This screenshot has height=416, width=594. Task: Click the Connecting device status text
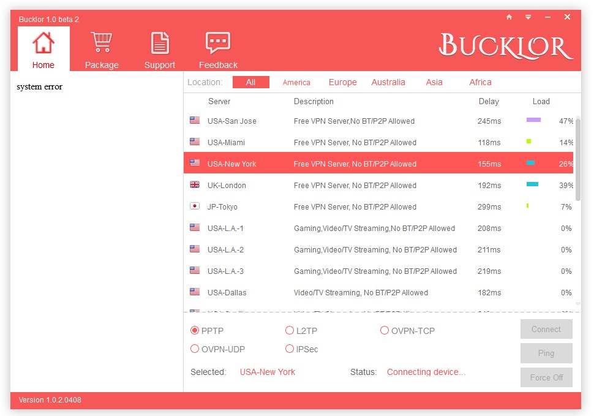(426, 372)
